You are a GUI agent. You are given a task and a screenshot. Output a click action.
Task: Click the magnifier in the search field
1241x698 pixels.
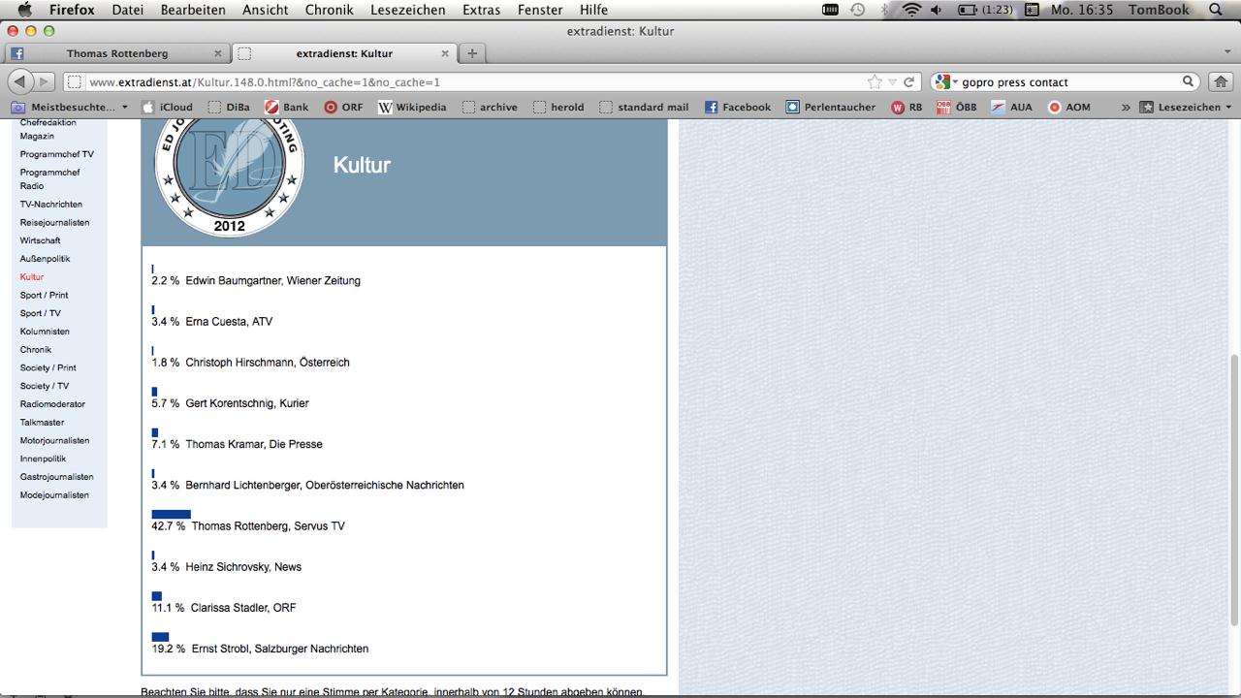pos(1188,82)
